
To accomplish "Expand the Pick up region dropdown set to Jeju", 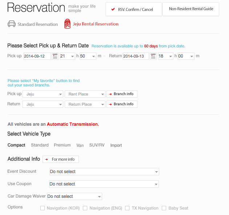I will pyautogui.click(x=43, y=94).
